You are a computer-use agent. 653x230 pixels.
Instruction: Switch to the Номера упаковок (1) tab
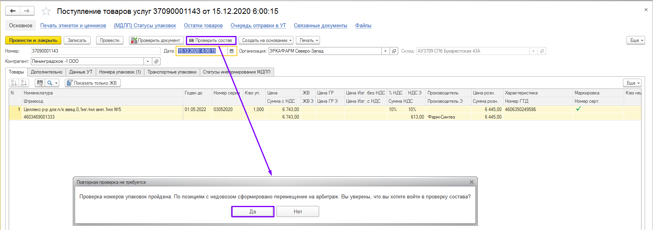(x=120, y=72)
